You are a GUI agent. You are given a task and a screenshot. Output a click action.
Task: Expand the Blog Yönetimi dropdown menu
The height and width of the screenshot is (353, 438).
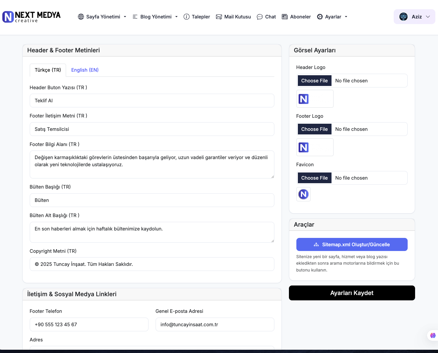click(x=176, y=17)
